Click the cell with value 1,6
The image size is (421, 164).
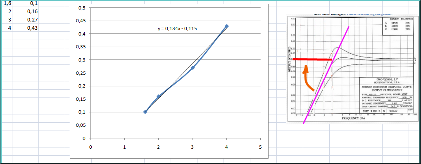tap(6, 3)
